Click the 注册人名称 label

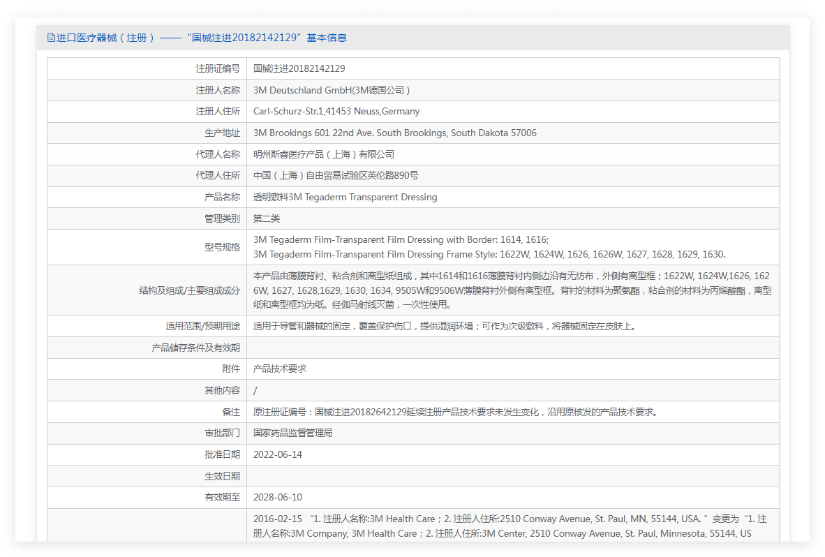pos(218,91)
